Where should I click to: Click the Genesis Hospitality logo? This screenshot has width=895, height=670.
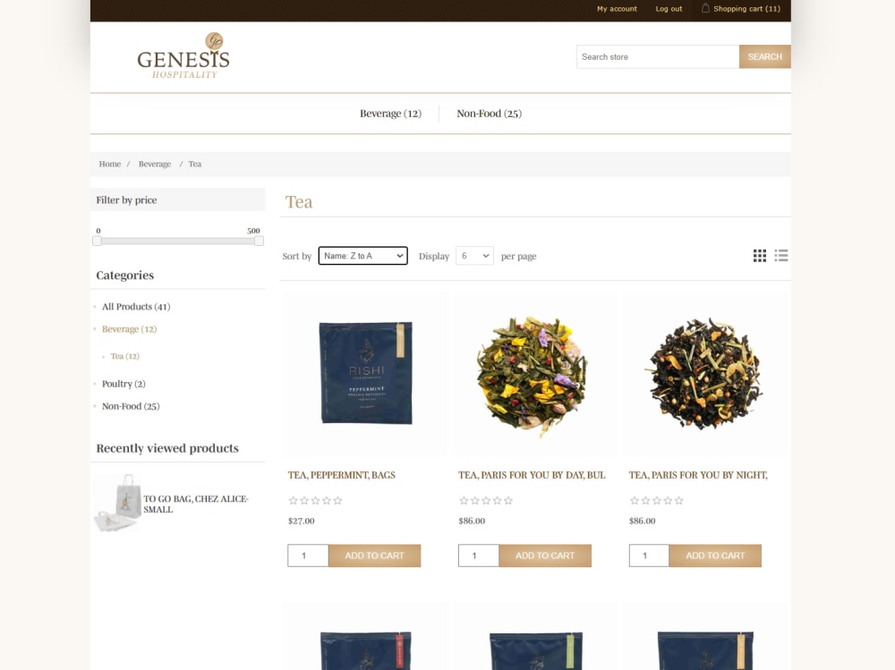183,56
